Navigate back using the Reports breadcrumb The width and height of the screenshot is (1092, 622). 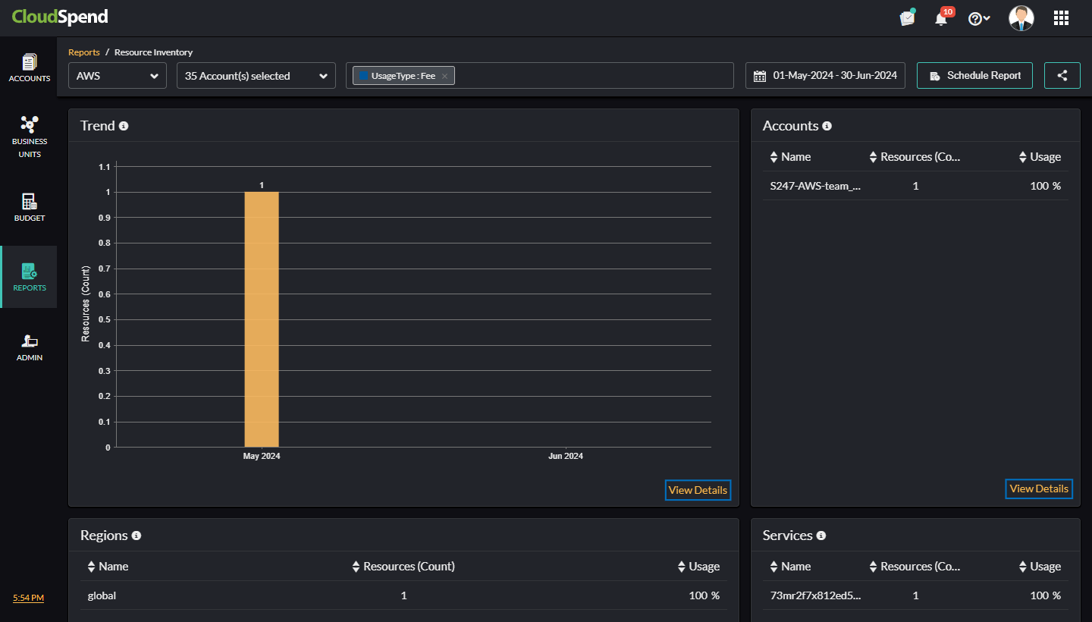coord(84,52)
